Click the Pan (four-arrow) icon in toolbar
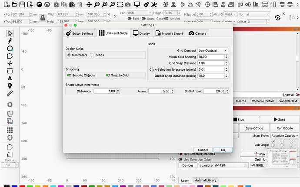300x187 pixels. click(89, 4)
